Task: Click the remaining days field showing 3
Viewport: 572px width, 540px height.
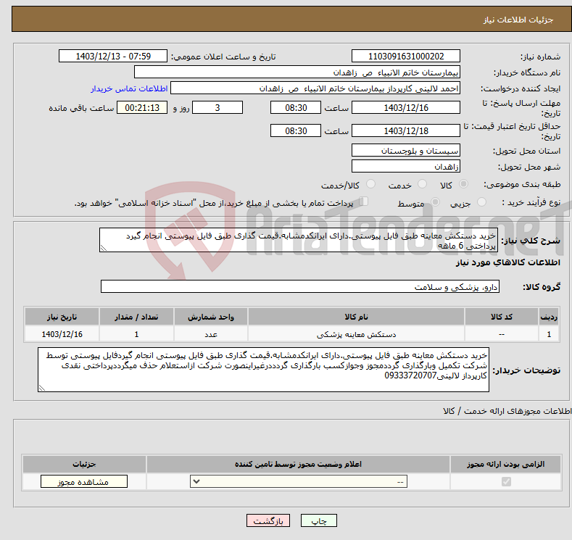Action: coord(217,108)
